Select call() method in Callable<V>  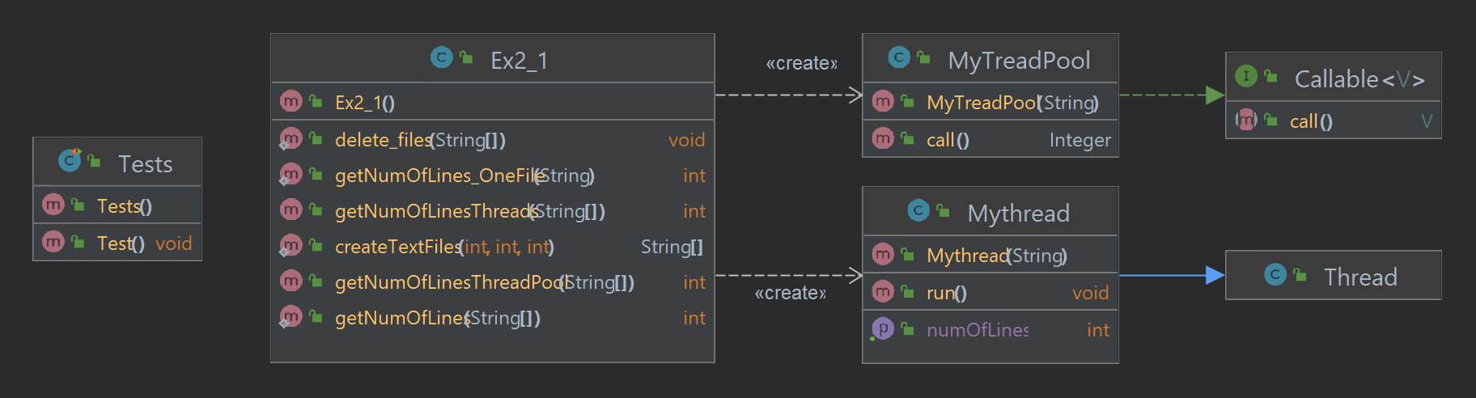point(1311,121)
